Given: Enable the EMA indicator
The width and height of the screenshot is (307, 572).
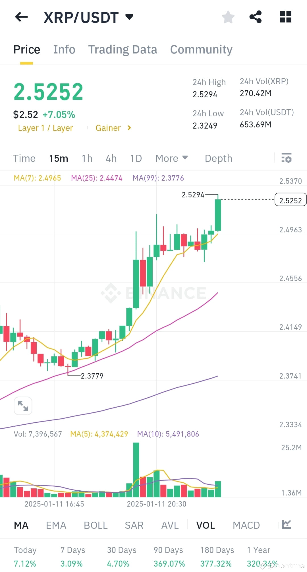Looking at the screenshot, I should click(56, 525).
